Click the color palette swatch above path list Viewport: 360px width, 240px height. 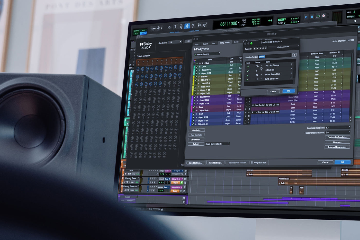point(195,60)
